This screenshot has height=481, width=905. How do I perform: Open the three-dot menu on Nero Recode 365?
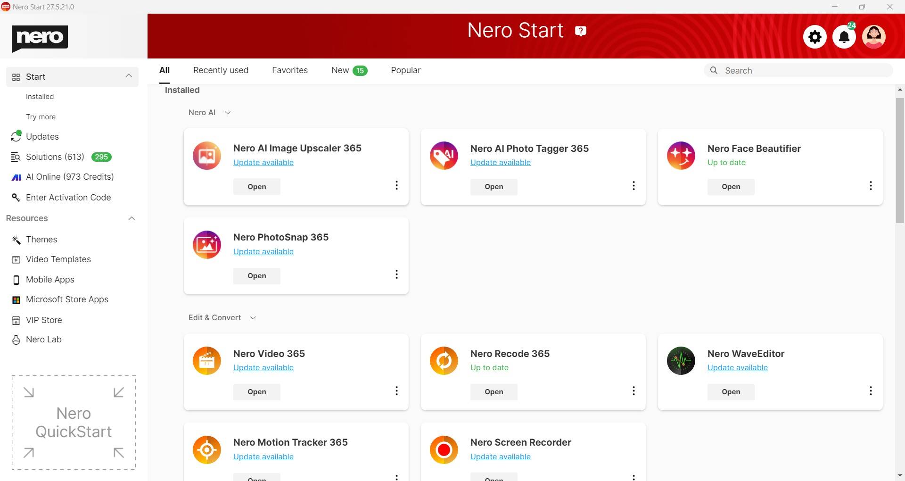click(x=633, y=390)
